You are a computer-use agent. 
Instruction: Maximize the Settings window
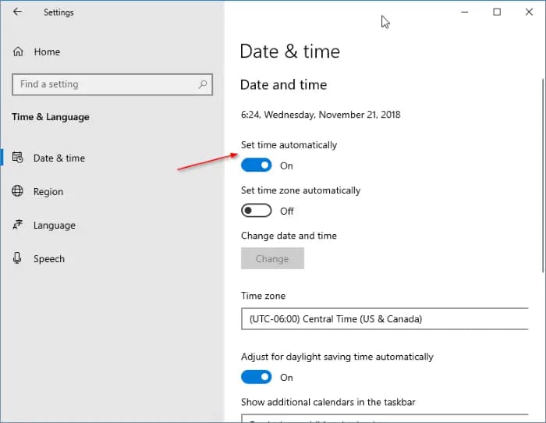[497, 12]
